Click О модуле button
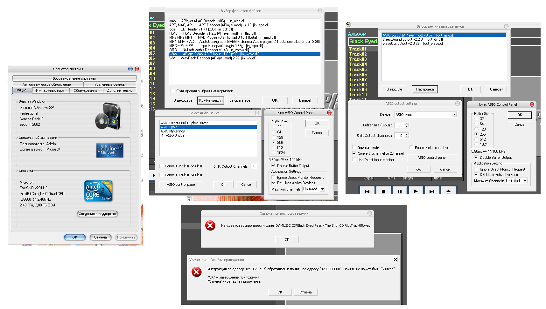This screenshot has height=309, width=546. point(394,89)
